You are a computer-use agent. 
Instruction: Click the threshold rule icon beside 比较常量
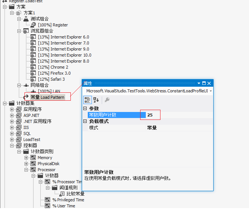point(62,194)
